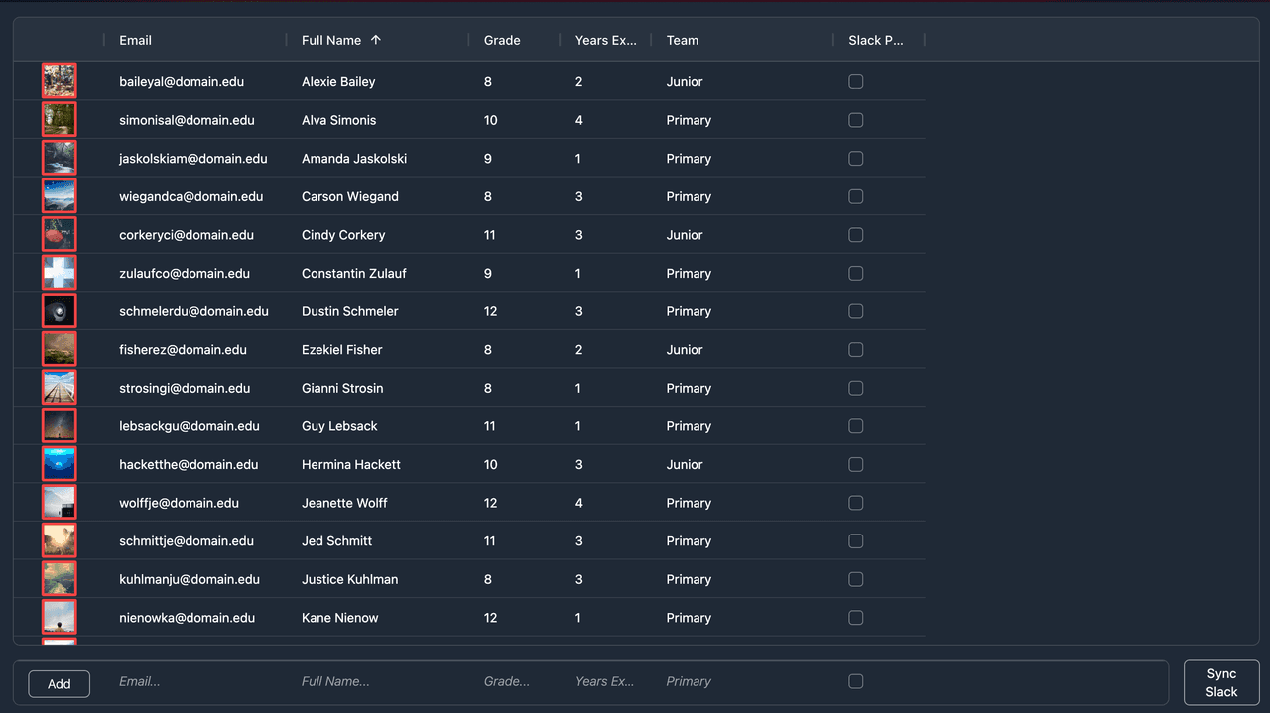
Task: Open Constantin Zulauf's avatar image
Action: [x=60, y=273]
